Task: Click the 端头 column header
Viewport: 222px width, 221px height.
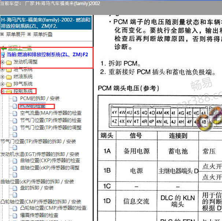Action: [x=107, y=136]
